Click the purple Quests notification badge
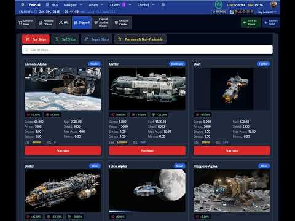 point(124,5)
